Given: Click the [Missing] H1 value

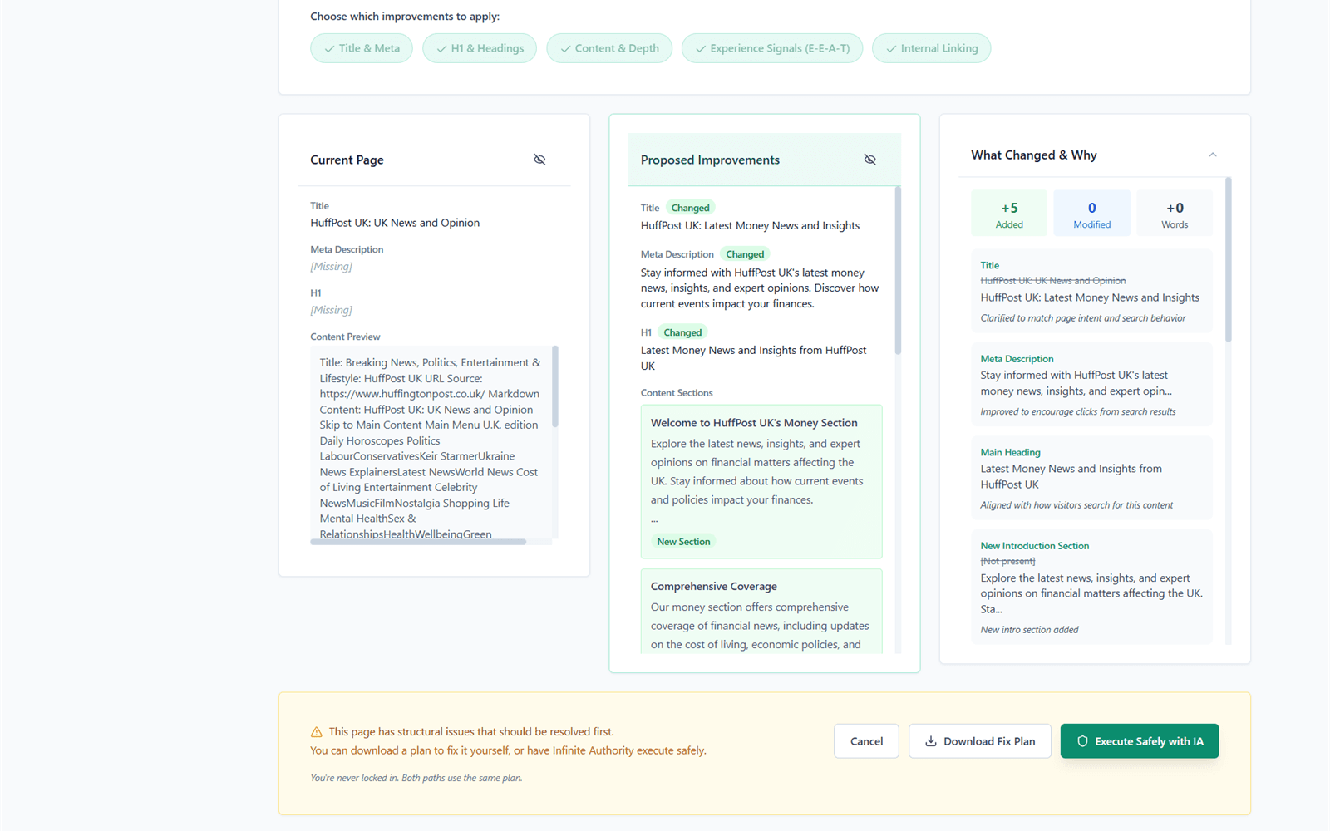Looking at the screenshot, I should pyautogui.click(x=331, y=310).
